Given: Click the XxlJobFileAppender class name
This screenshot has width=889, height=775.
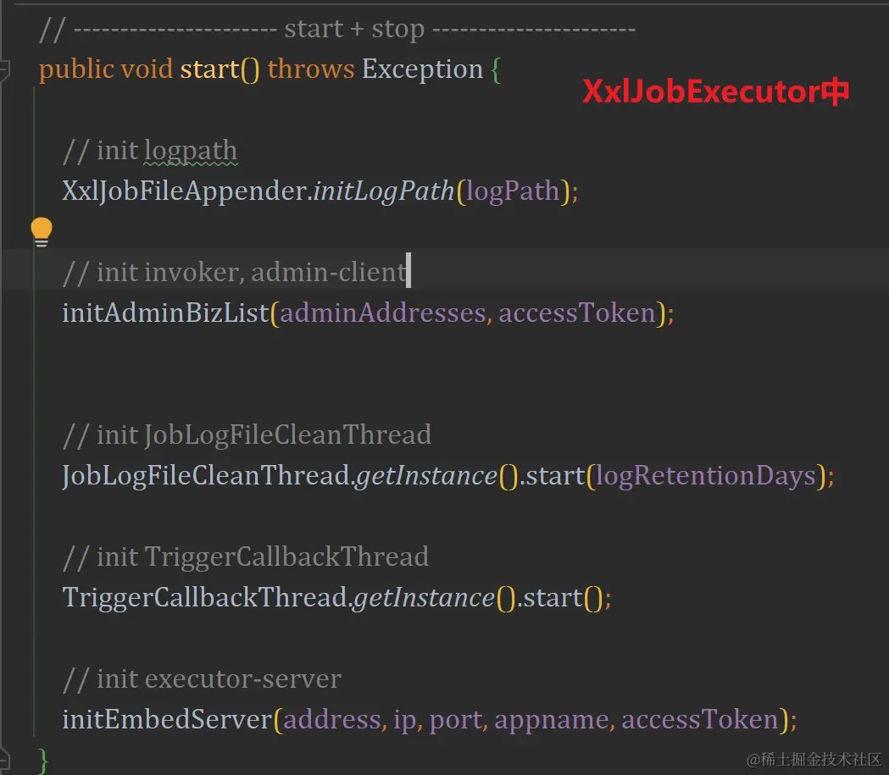Looking at the screenshot, I should click(x=185, y=191).
